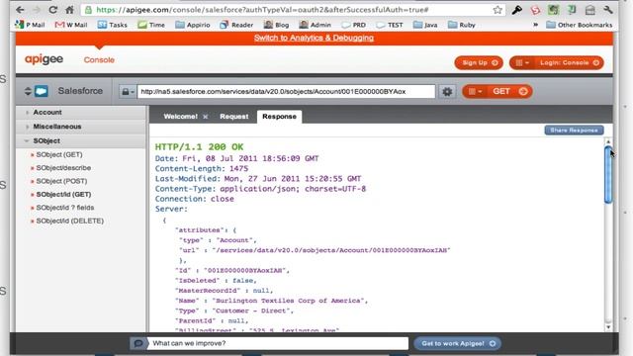Click Get to work Apigee! button

[458, 343]
